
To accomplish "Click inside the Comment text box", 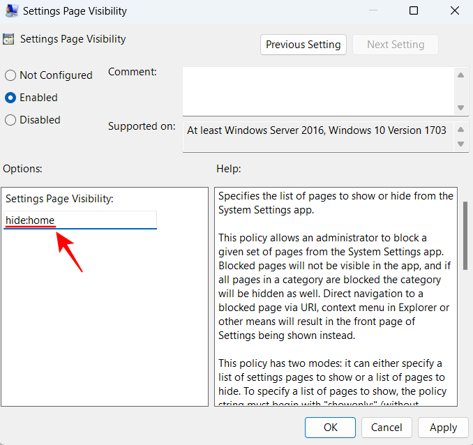I will tap(319, 91).
